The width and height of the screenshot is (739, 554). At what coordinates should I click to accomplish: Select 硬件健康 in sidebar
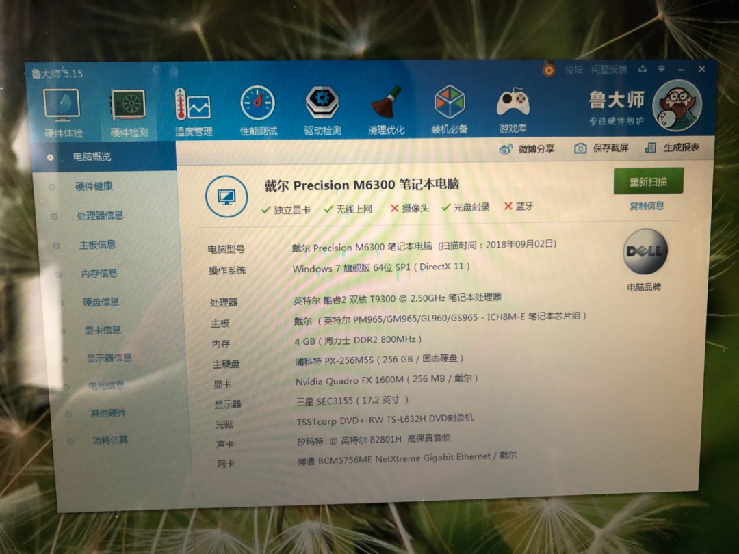[x=94, y=187]
